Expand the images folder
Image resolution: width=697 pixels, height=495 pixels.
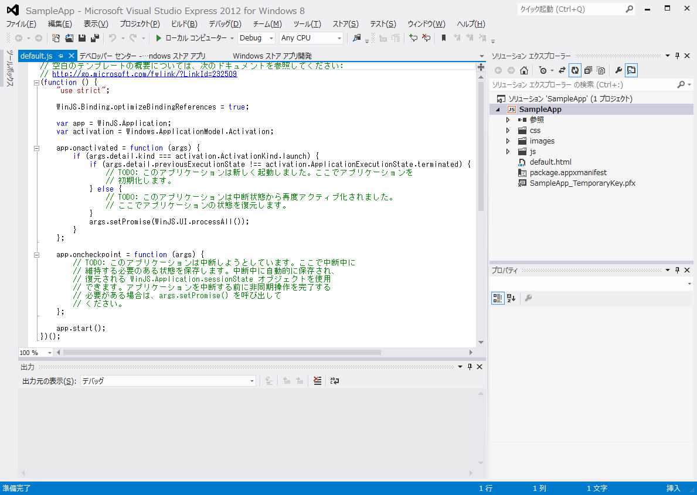click(x=508, y=141)
